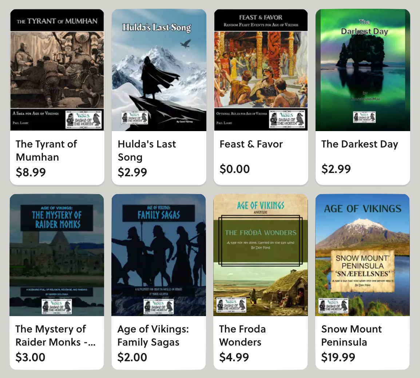Open Hulda's Last Song cover image
The width and height of the screenshot is (420, 378).
(159, 70)
